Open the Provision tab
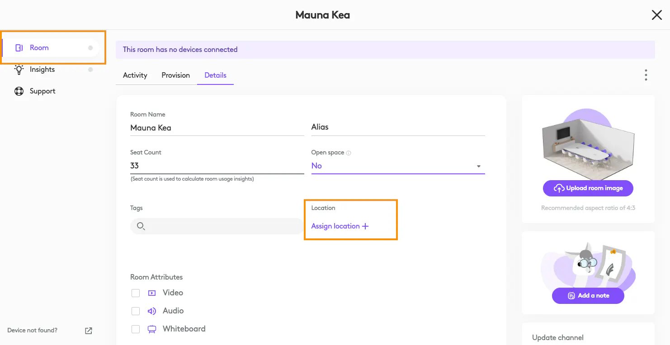The image size is (670, 345). 175,75
